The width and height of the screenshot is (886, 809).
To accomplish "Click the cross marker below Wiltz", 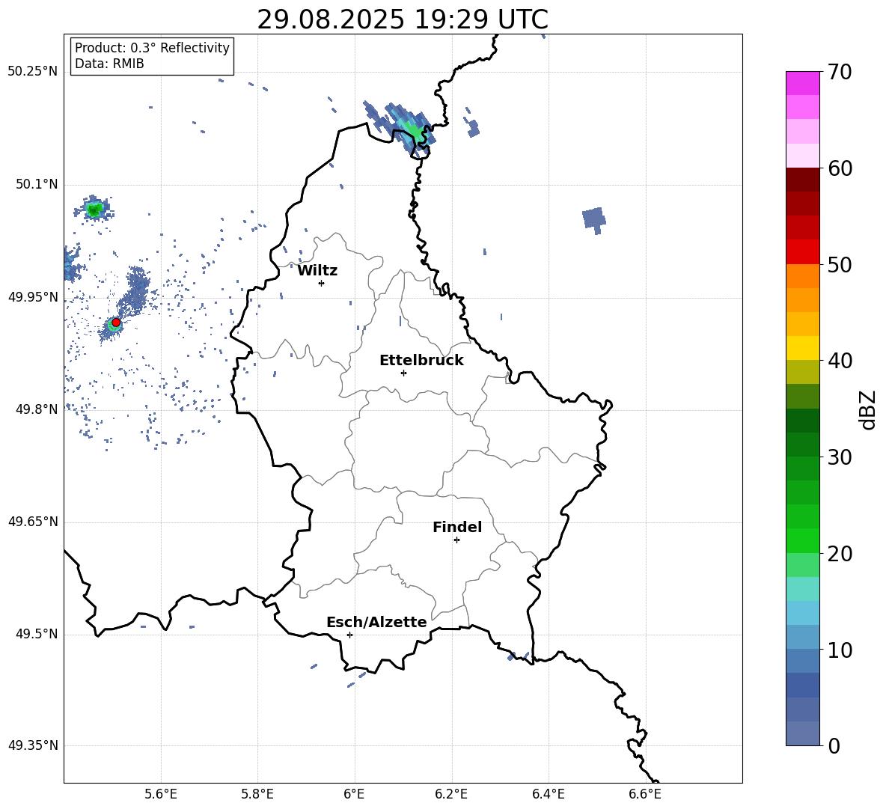I will pos(322,283).
